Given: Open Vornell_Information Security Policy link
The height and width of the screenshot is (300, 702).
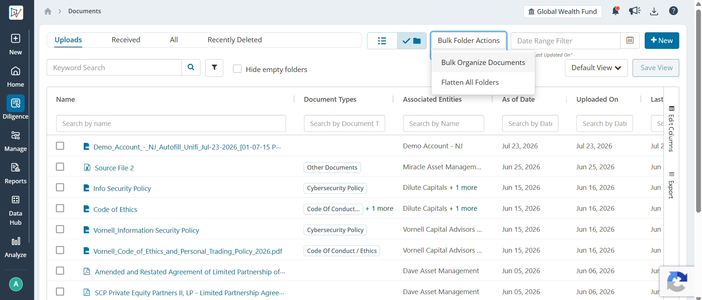Looking at the screenshot, I should coord(146,230).
